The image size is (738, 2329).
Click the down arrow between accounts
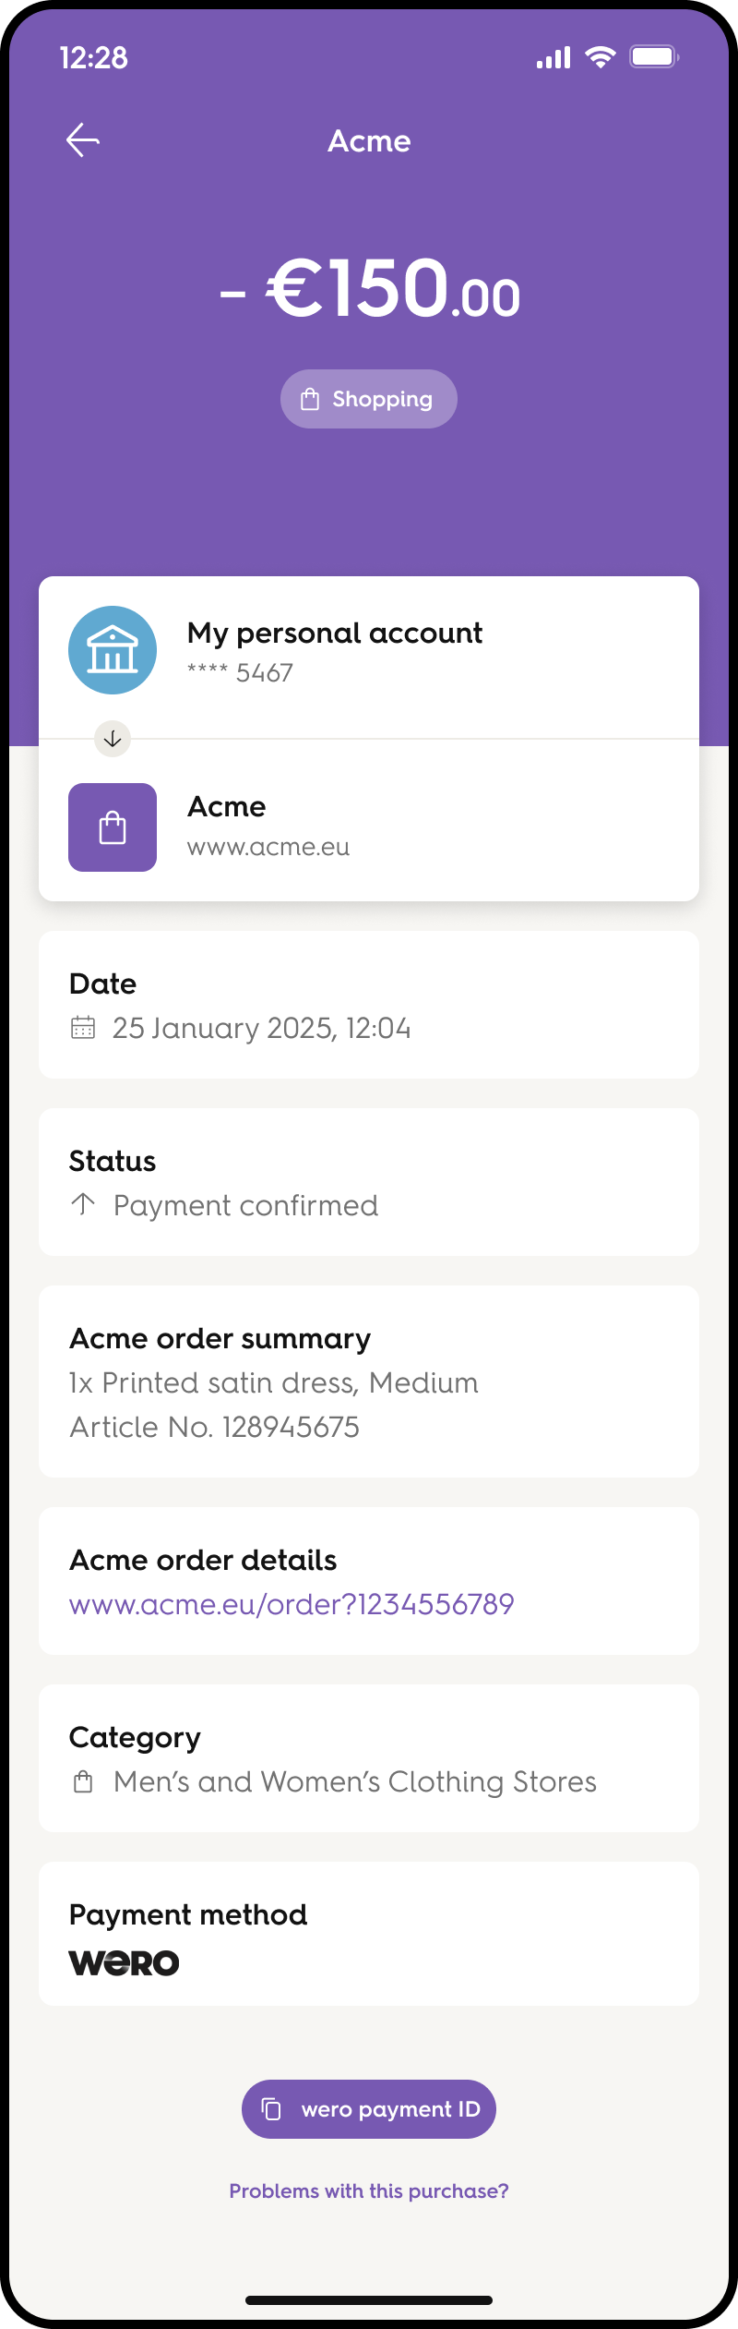(x=113, y=739)
